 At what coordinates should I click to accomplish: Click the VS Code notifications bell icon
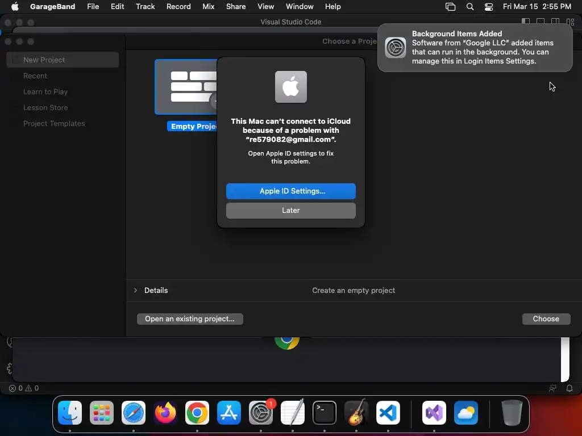[569, 388]
